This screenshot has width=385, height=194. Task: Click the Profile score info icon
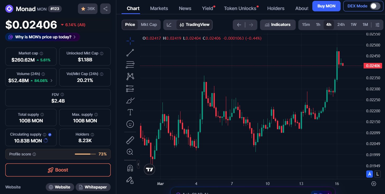34,154
